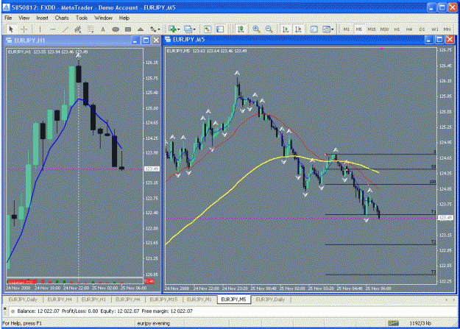Choose the ellipse drawing tool
This screenshot has width=460, height=329.
click(116, 29)
